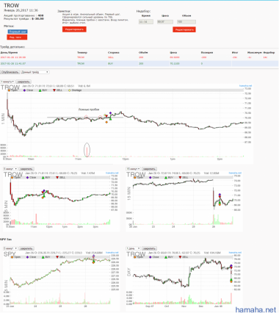Click the purple Close diamond in the 1-minute chart legend
The width and height of the screenshot is (279, 313).
(x=24, y=90)
